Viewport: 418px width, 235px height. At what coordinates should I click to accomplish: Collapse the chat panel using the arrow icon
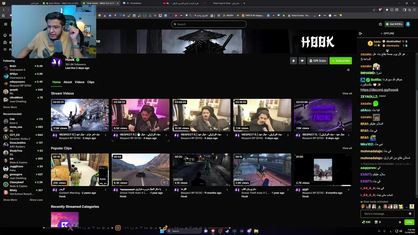tap(360, 33)
